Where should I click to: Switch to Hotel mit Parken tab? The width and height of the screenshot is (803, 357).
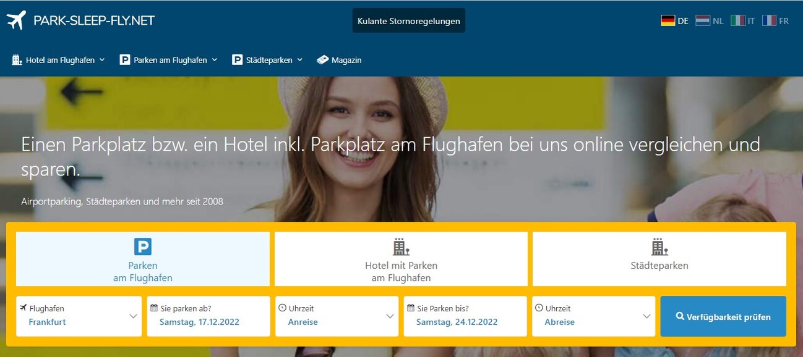click(401, 272)
